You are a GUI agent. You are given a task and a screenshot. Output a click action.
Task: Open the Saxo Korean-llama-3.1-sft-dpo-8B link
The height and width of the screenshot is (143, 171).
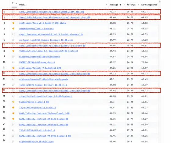(x=52, y=46)
